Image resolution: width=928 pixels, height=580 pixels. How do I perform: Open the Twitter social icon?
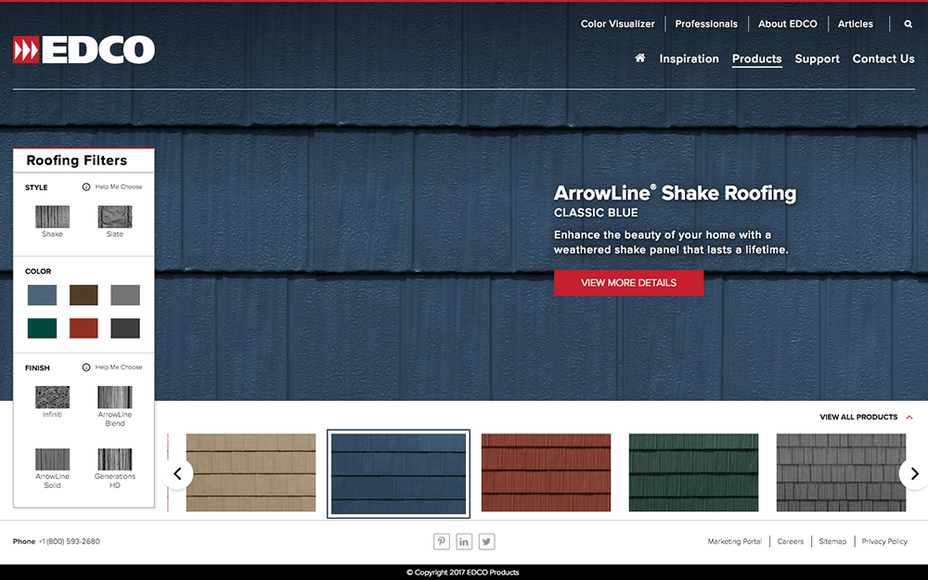pos(486,542)
